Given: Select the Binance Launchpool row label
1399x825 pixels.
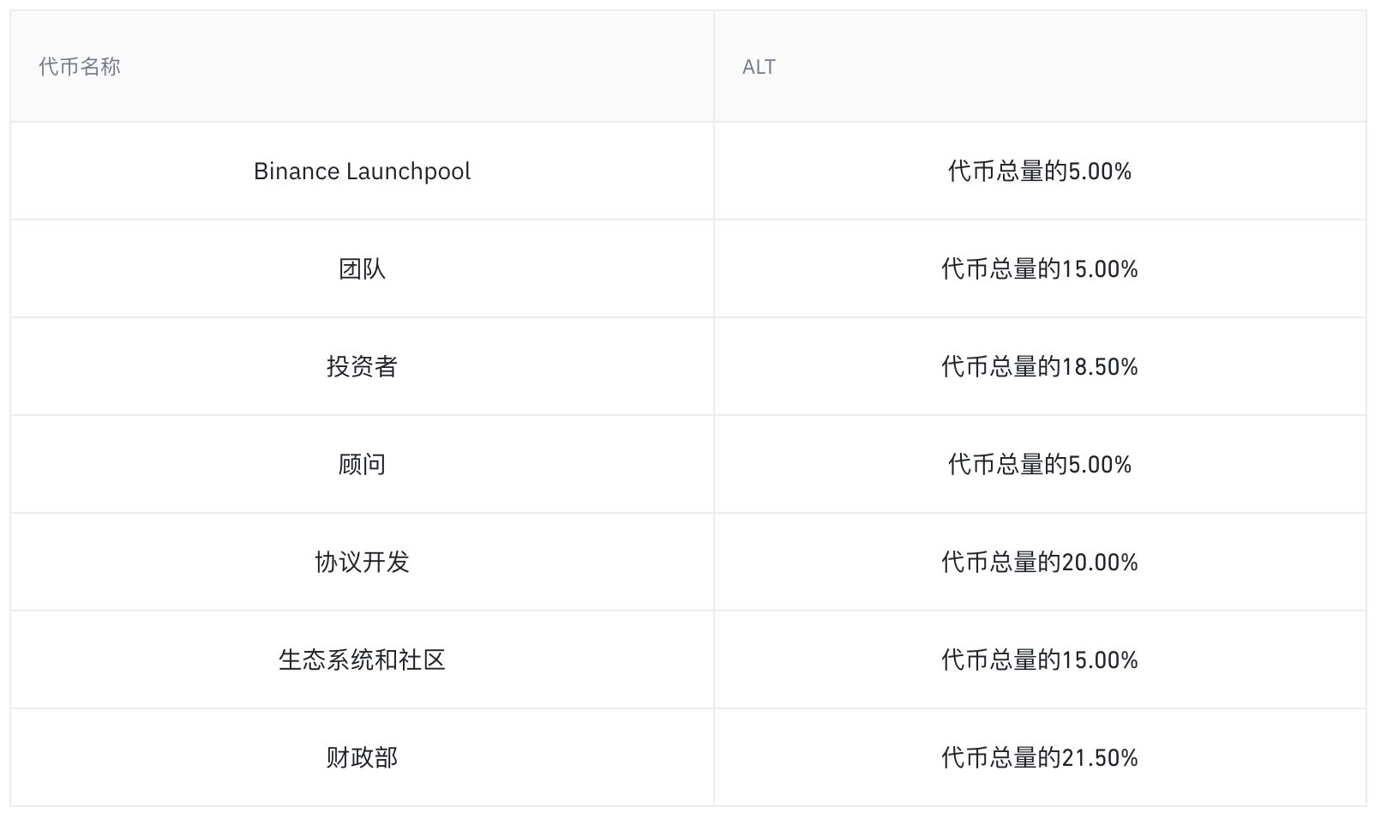Looking at the screenshot, I should (363, 171).
